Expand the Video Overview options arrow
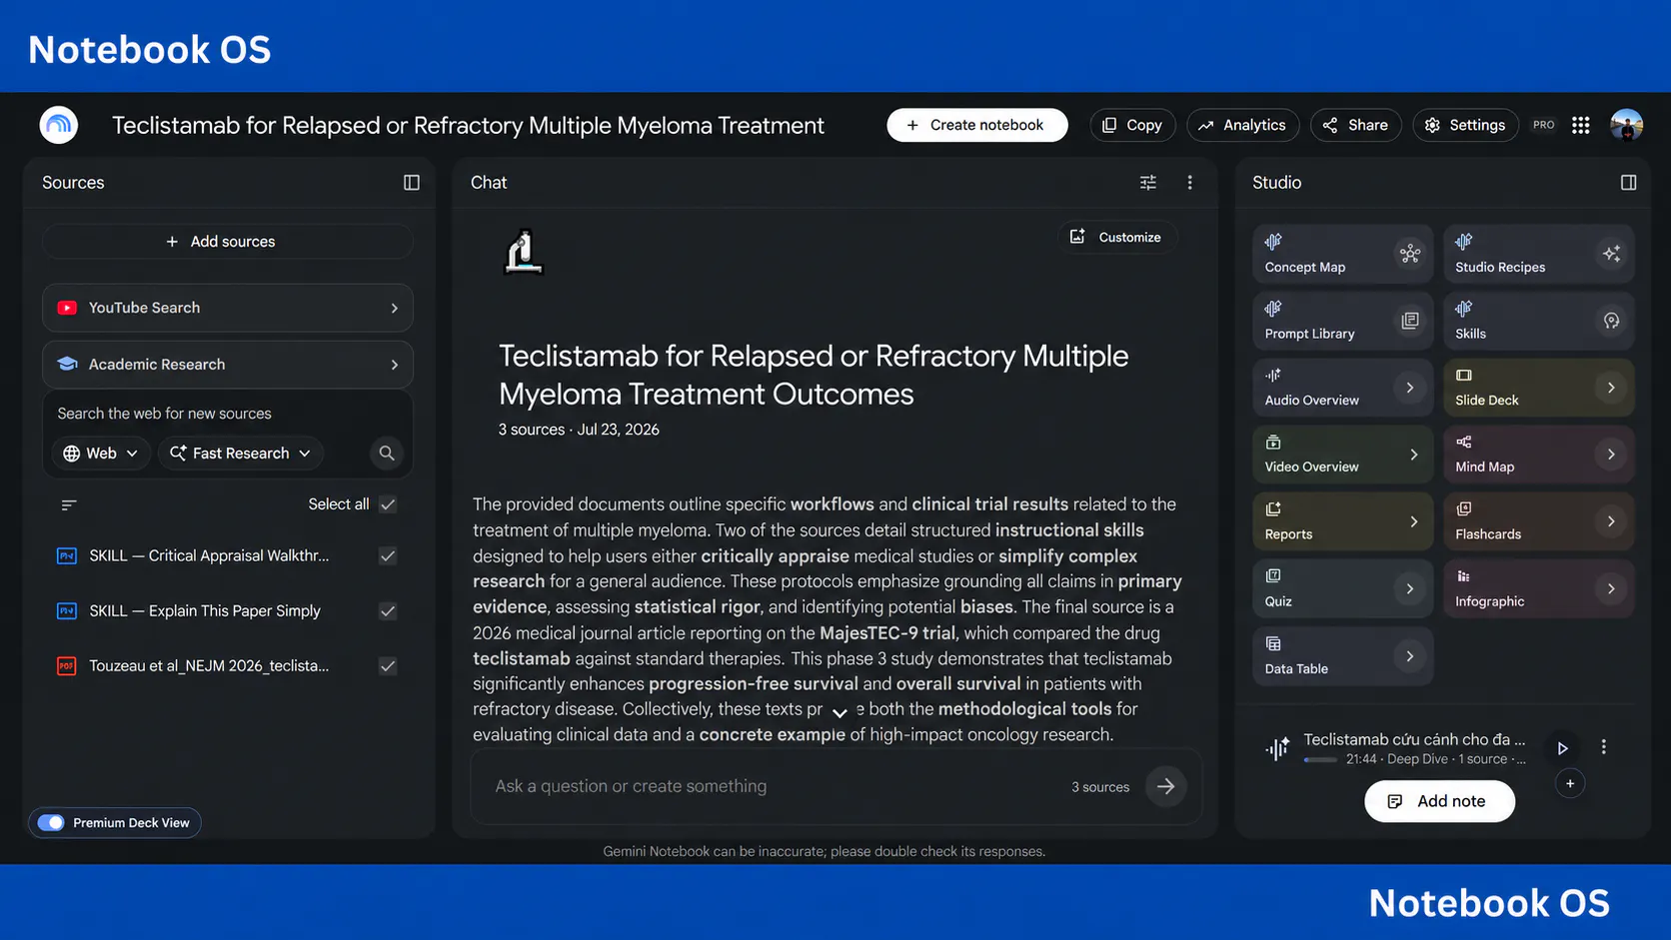 click(x=1413, y=455)
